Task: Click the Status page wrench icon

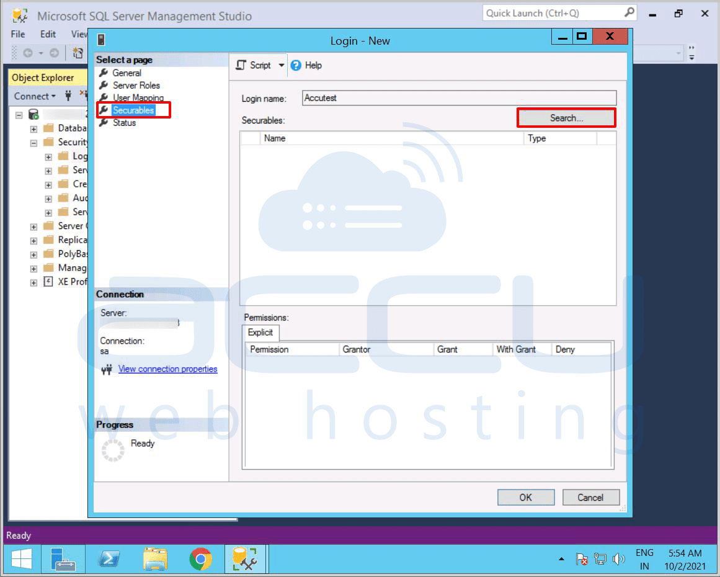Action: (104, 123)
